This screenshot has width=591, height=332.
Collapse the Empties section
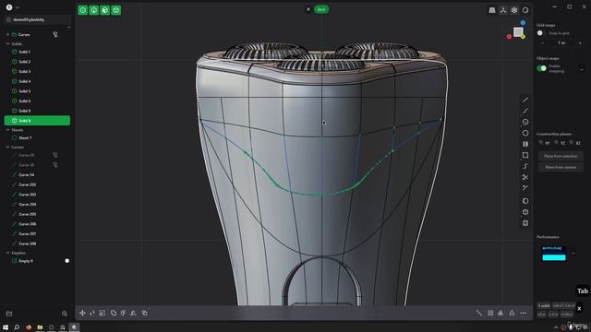pos(8,253)
